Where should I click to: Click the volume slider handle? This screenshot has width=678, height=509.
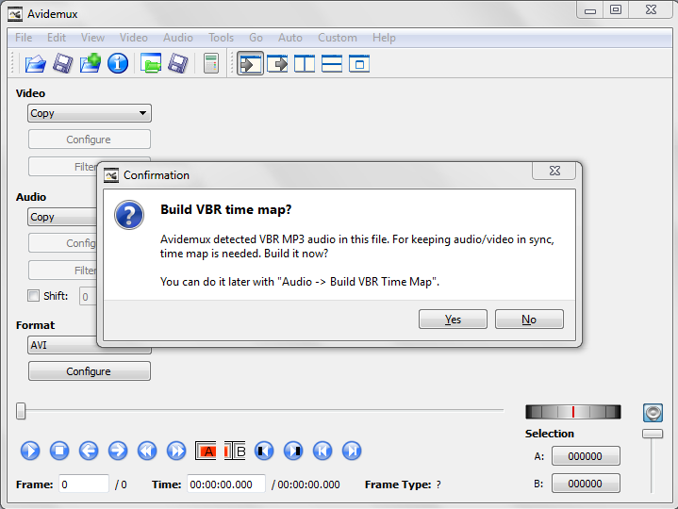pos(653,434)
